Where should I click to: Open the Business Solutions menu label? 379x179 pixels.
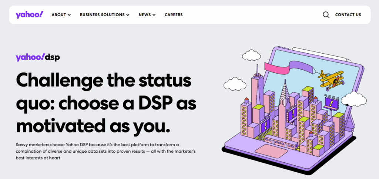pos(102,15)
